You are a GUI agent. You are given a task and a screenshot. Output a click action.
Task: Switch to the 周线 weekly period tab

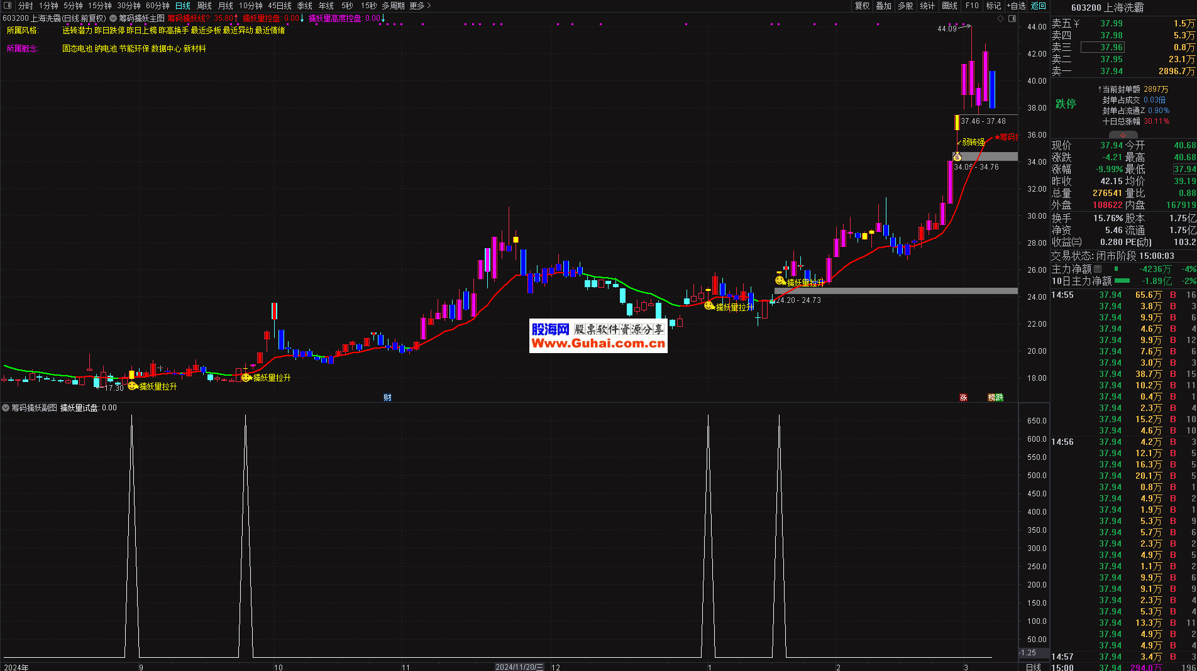tap(204, 6)
